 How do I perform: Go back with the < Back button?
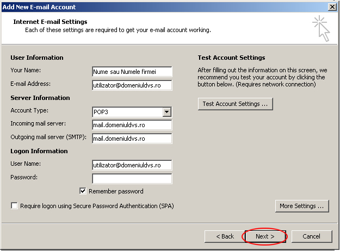point(225,236)
